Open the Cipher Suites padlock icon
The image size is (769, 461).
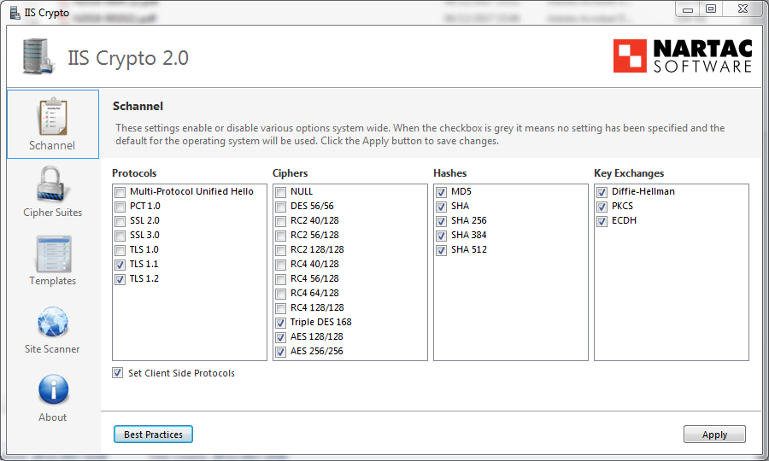tap(51, 184)
